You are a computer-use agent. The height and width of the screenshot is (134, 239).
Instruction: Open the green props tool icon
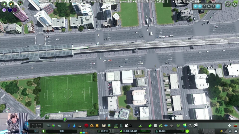pos(161,126)
